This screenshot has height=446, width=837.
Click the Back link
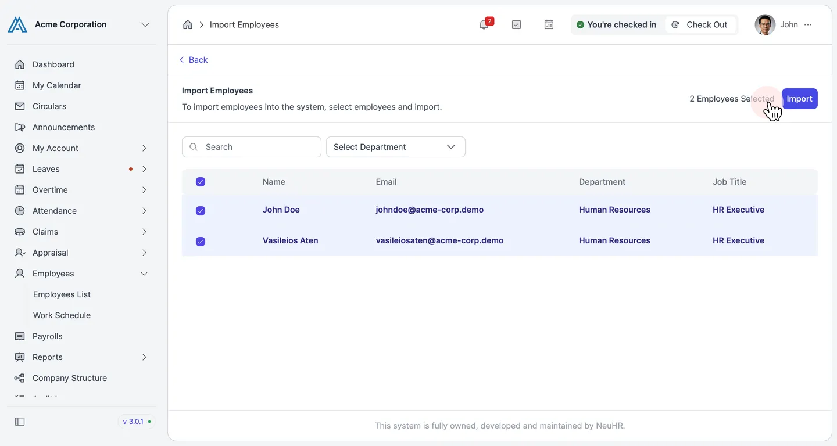193,60
